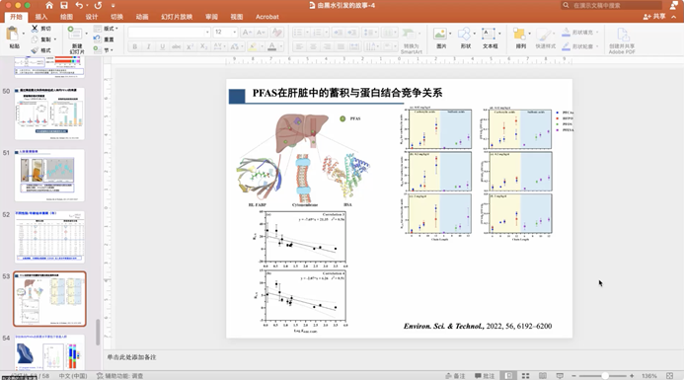
Task: Switch to 插入 (Insert) tab
Action: (x=41, y=17)
